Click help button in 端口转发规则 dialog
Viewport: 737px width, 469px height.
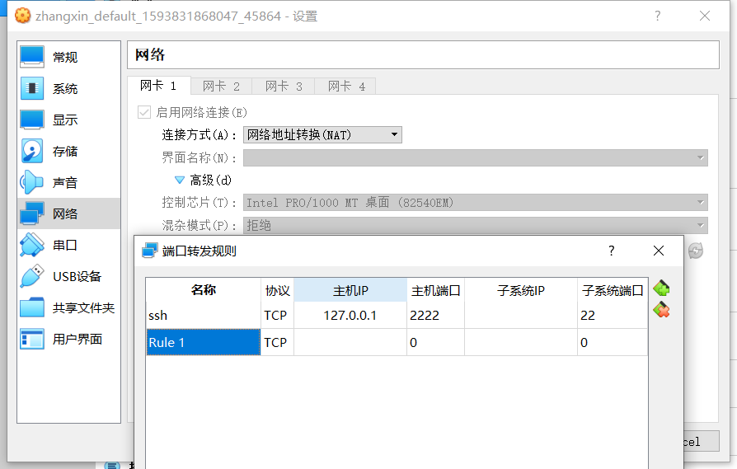[611, 251]
